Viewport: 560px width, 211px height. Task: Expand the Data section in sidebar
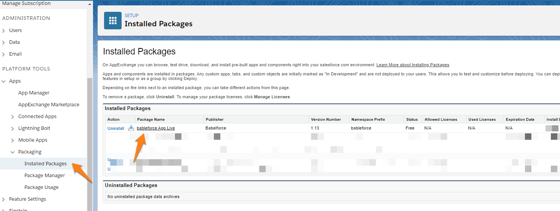click(4, 42)
